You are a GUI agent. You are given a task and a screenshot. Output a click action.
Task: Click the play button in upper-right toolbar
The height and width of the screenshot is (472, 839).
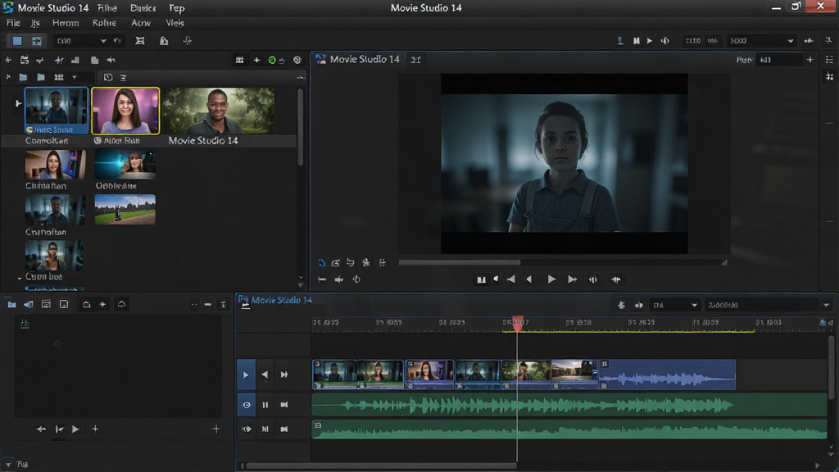[650, 41]
